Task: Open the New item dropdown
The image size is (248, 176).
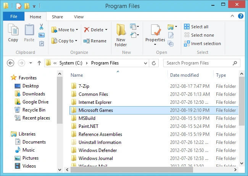Action: (x=135, y=27)
